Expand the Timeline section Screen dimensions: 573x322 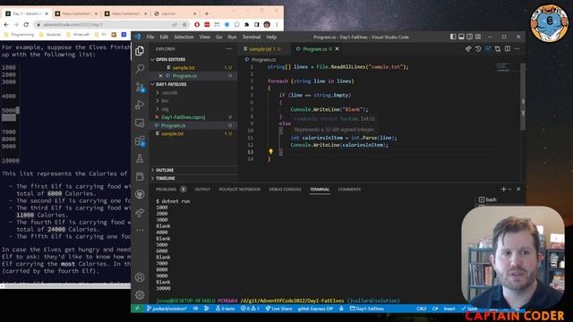pos(165,178)
